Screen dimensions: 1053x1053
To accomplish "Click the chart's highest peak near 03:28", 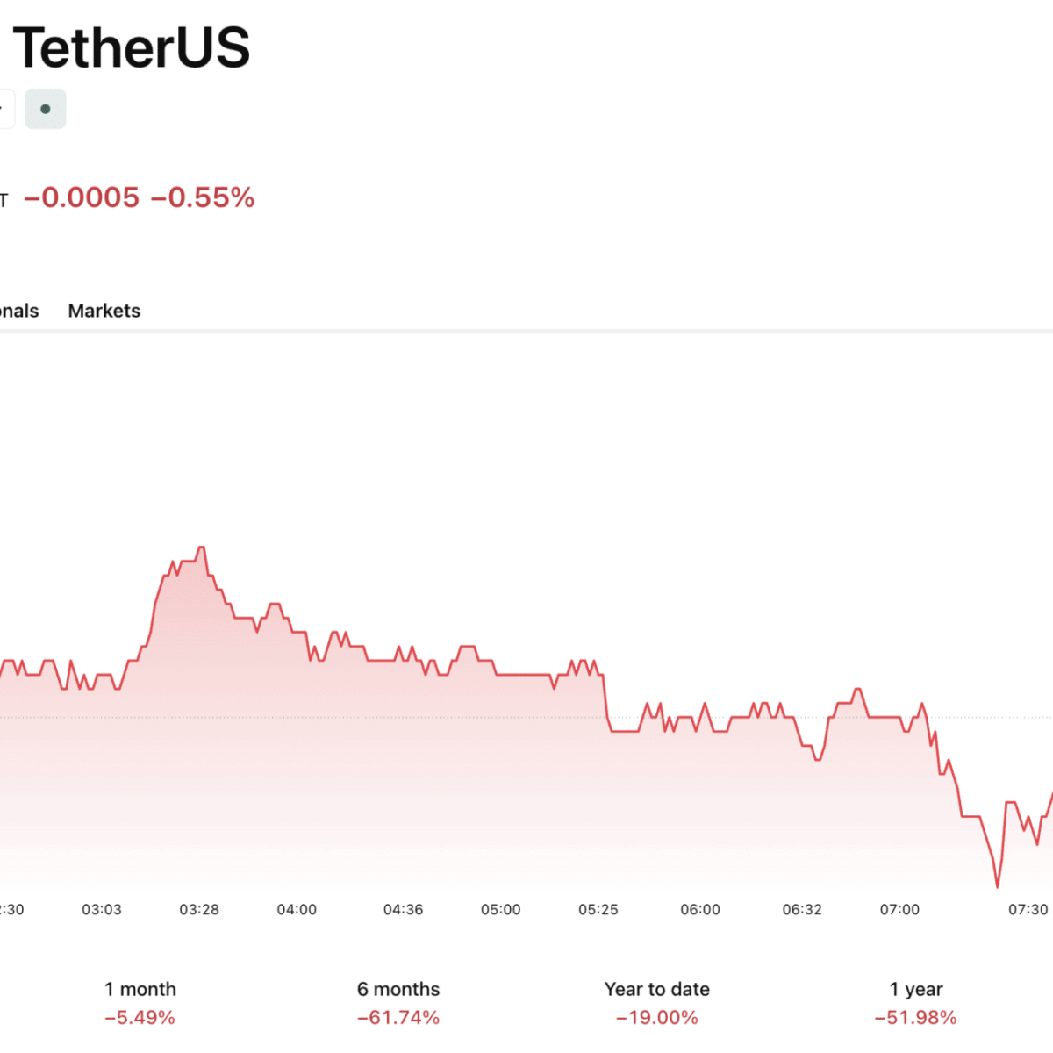I will coord(201,548).
